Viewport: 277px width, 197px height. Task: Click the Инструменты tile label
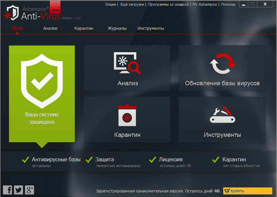(222, 135)
